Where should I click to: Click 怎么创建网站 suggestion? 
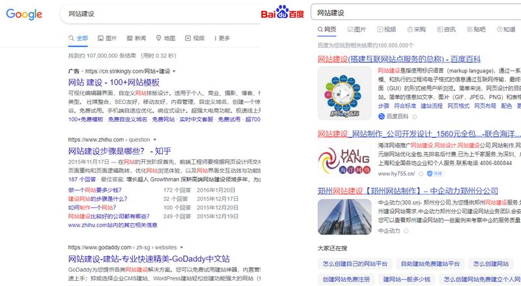491,264
